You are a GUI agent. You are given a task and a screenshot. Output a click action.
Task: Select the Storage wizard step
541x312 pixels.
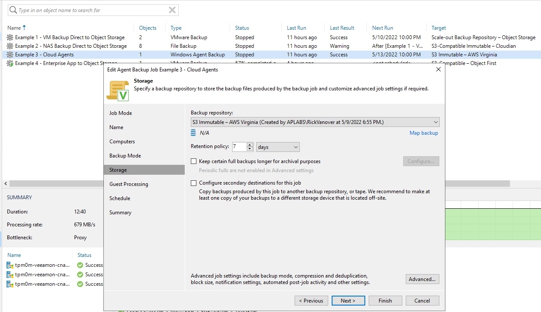pyautogui.click(x=144, y=170)
